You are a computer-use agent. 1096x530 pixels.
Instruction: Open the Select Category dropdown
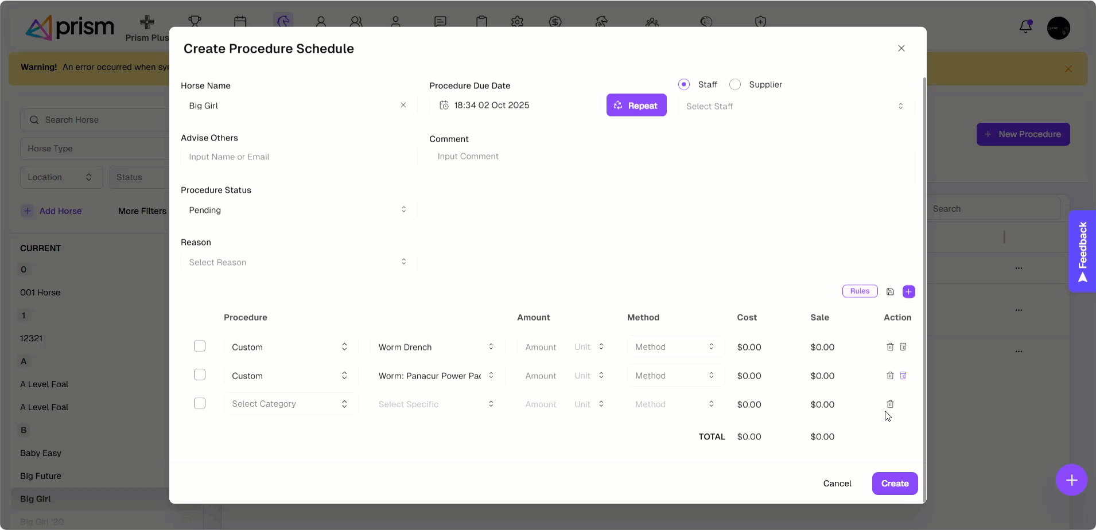290,404
